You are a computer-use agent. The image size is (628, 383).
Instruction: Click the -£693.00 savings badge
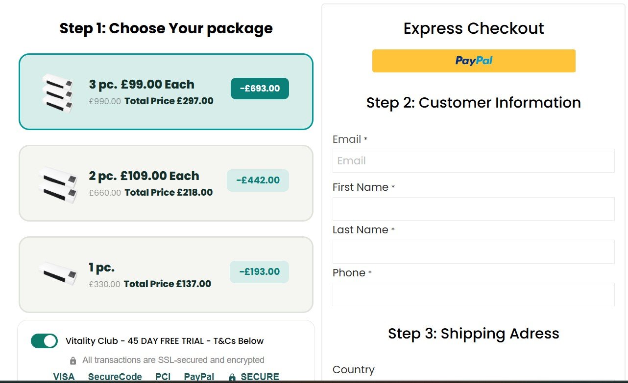click(x=260, y=89)
